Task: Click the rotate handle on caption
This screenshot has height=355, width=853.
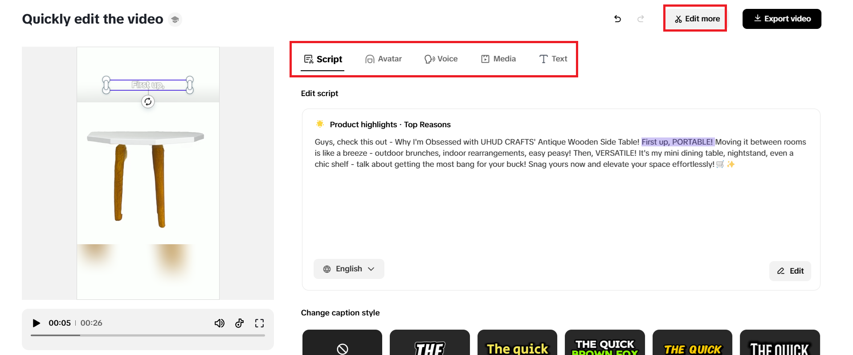Action: (148, 102)
